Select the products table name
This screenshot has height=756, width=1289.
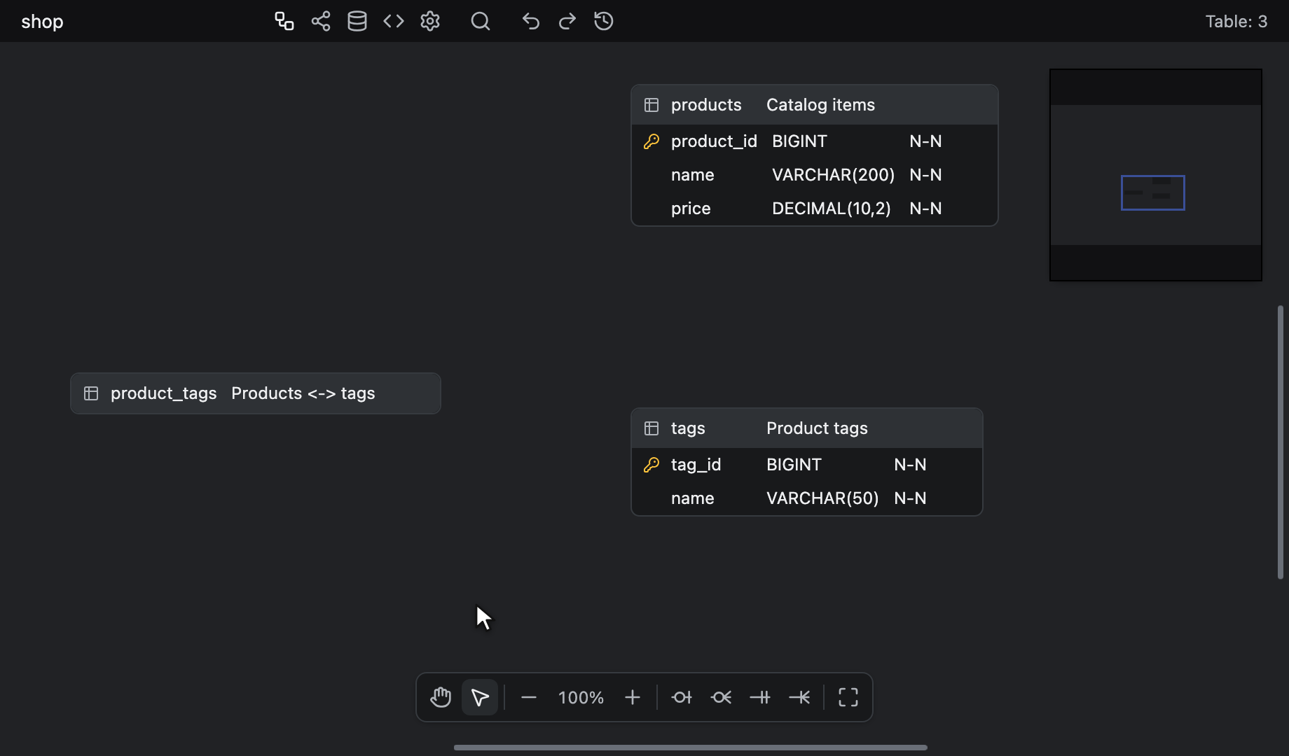pos(706,105)
